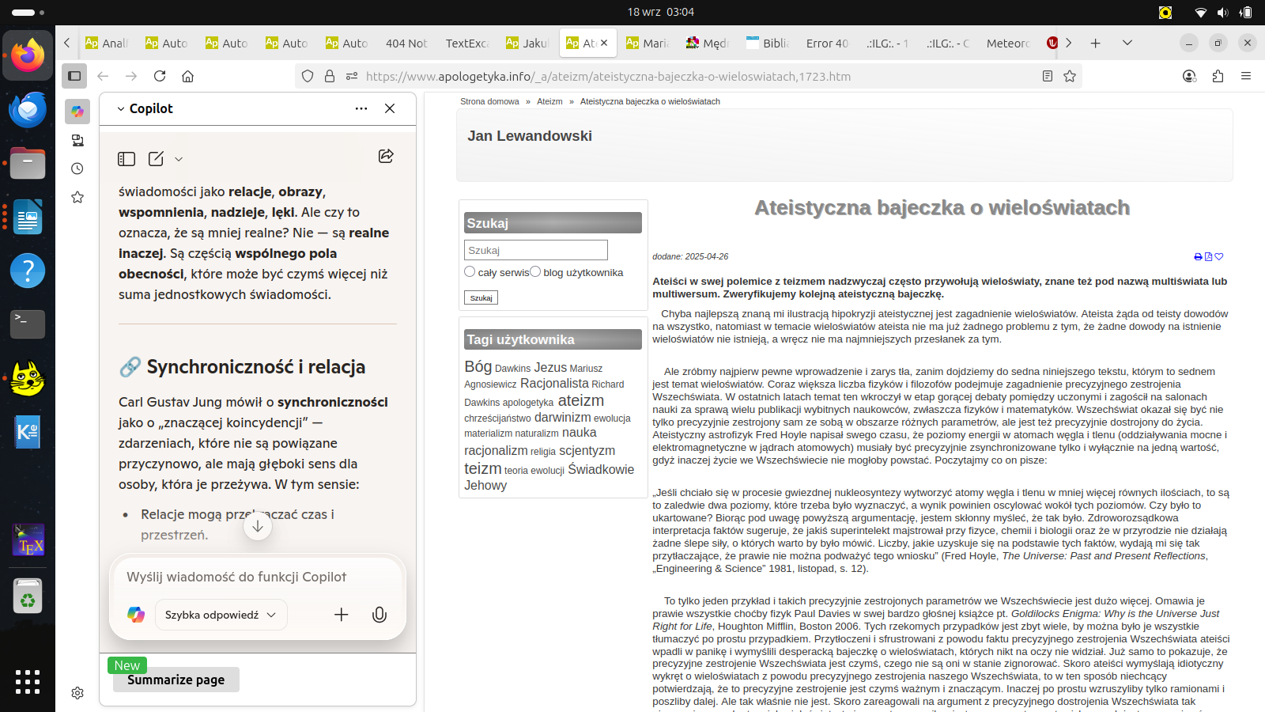The width and height of the screenshot is (1265, 712).
Task: Open Reader View icon in address bar
Action: click(x=1048, y=76)
